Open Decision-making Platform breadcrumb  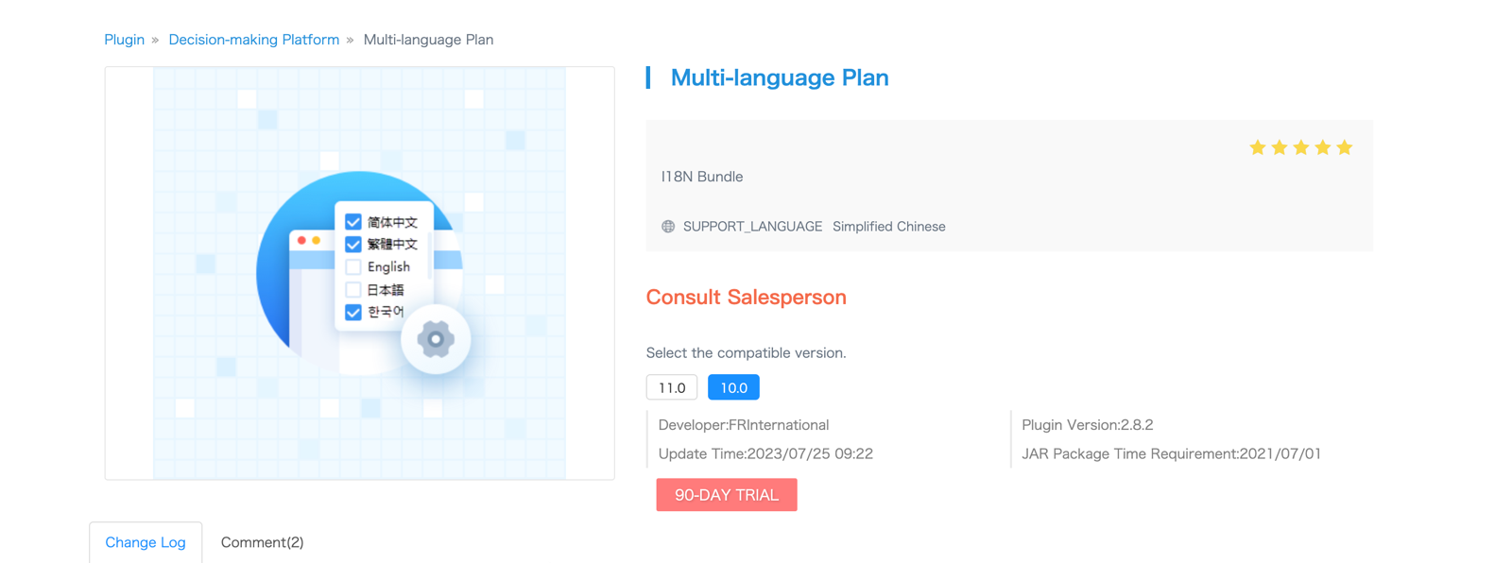click(x=253, y=40)
